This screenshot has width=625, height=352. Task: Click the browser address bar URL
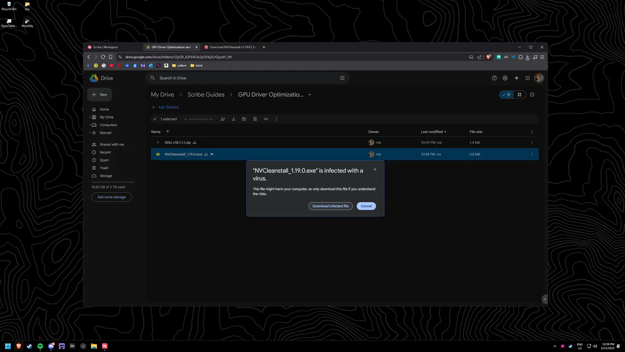pos(178,57)
